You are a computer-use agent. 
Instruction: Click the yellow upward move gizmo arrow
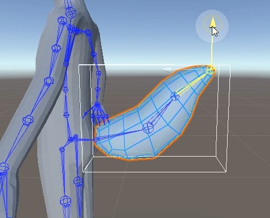(212, 22)
